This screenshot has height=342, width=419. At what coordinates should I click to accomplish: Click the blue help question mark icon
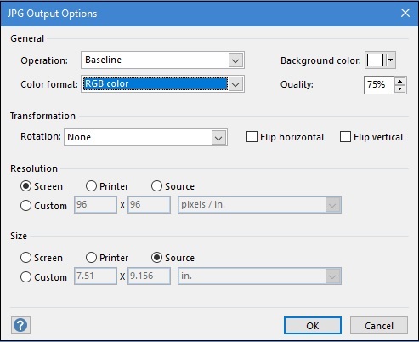point(20,325)
